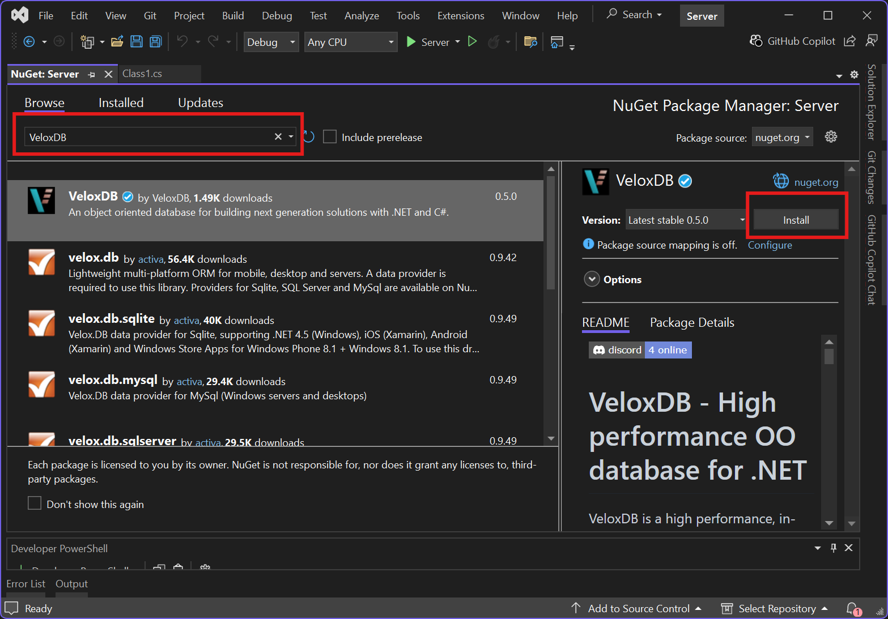Open the Build menu
This screenshot has height=619, width=888.
pos(233,15)
